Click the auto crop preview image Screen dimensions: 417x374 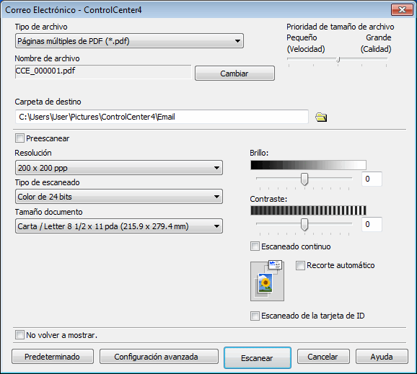click(267, 281)
